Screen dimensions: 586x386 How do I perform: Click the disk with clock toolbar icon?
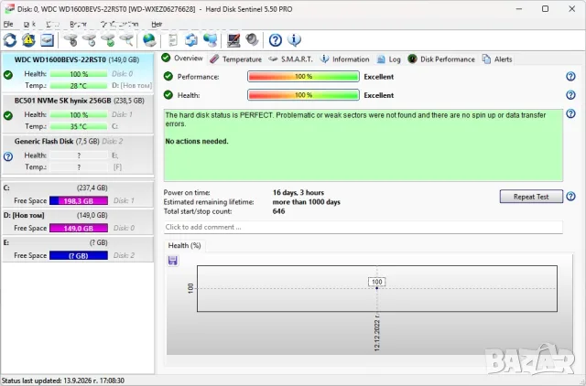[90, 40]
